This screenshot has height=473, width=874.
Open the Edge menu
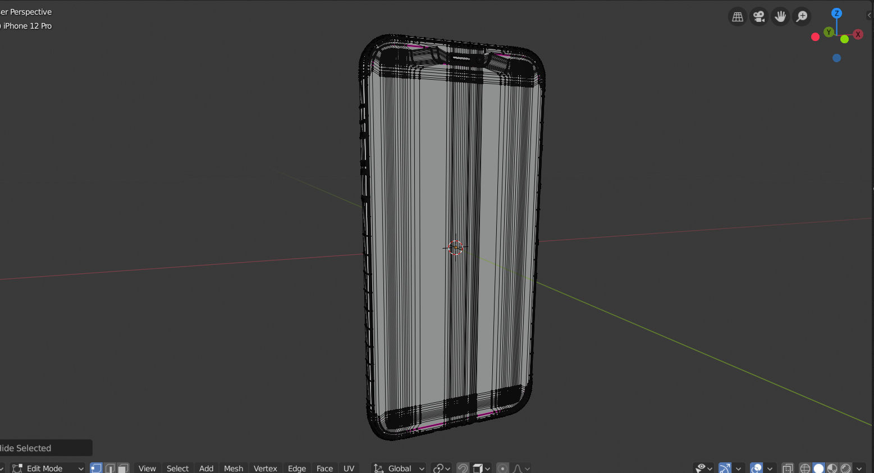click(297, 468)
